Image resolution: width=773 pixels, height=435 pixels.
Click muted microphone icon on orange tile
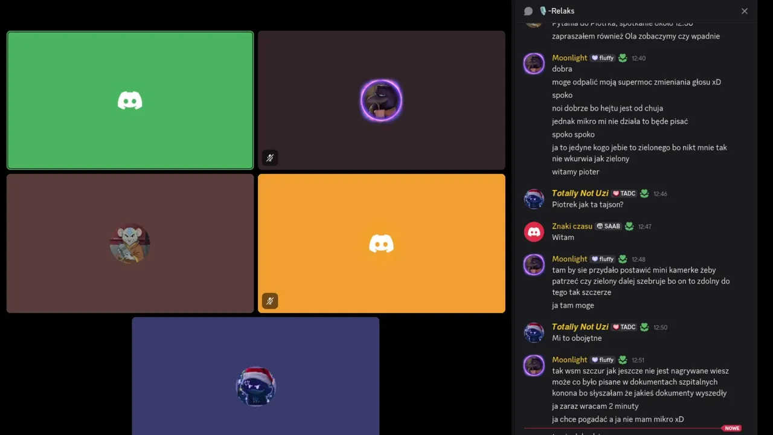(x=270, y=301)
